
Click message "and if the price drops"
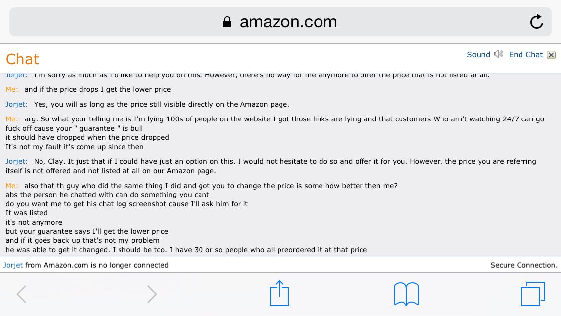tap(98, 89)
